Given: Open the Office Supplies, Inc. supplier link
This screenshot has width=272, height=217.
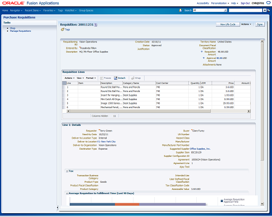Looking at the screenshot, I should [x=200, y=149].
